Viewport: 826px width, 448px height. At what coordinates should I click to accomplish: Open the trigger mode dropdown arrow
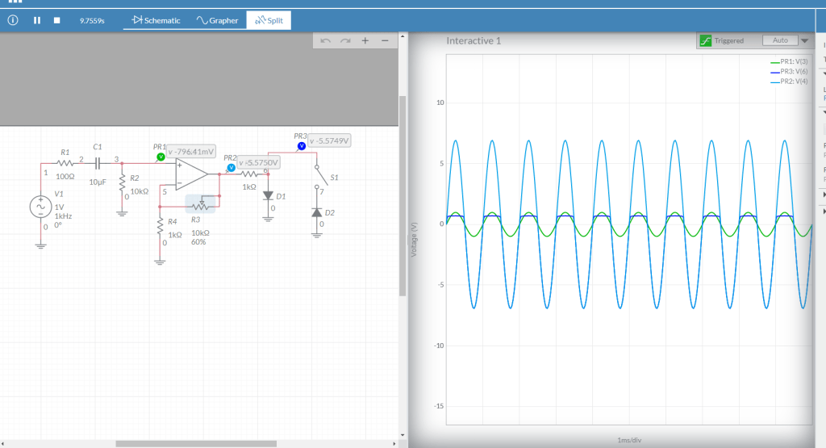tap(804, 40)
